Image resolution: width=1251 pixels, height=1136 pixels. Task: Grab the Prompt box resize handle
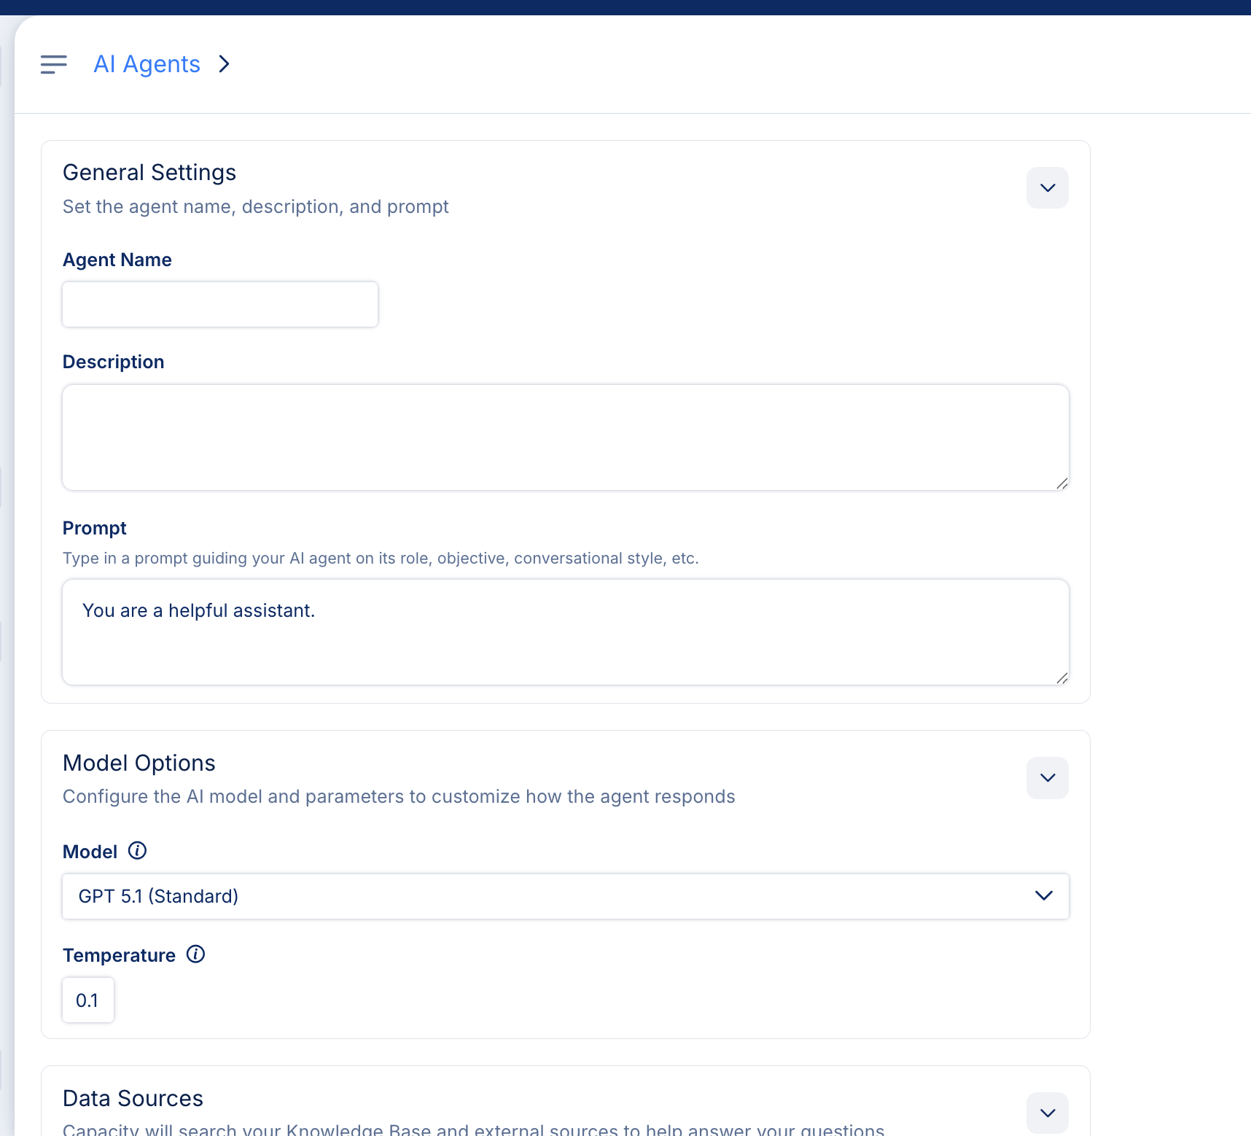pyautogui.click(x=1062, y=678)
